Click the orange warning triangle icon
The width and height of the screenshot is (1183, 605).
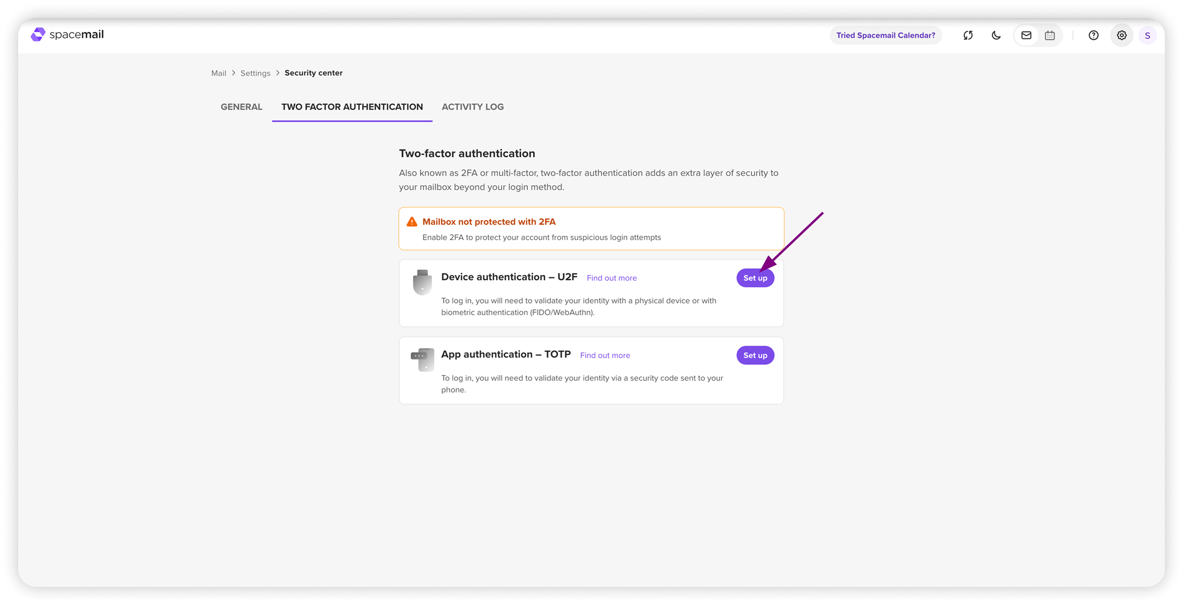pyautogui.click(x=412, y=222)
